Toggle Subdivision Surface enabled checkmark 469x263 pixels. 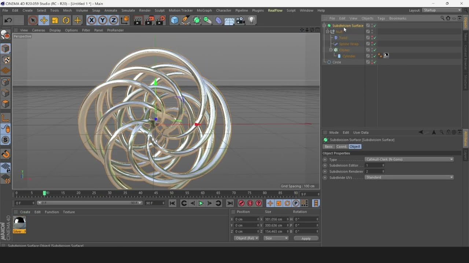pos(375,26)
